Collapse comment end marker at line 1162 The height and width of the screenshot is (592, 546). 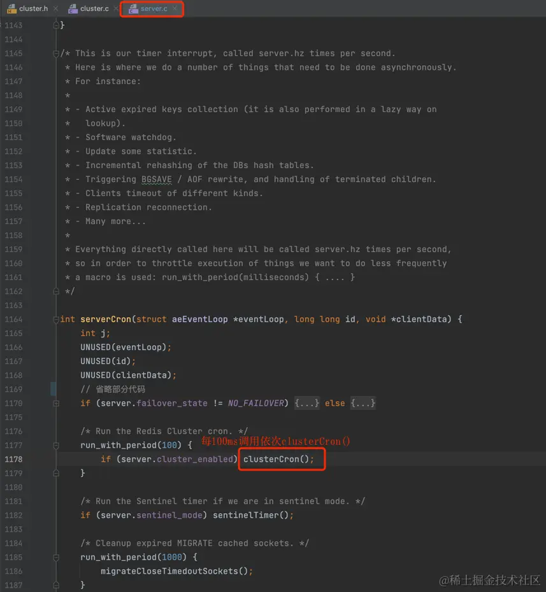[56, 292]
